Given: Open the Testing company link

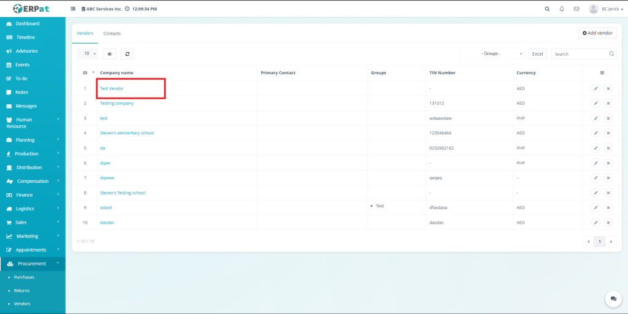Looking at the screenshot, I should 117,103.
